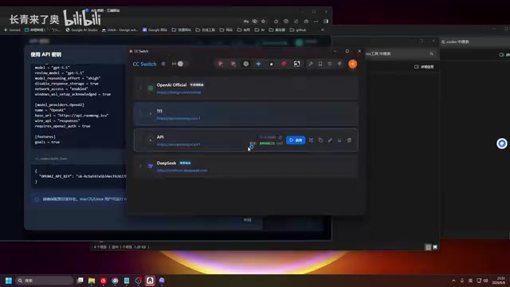
Task: Add a new provider with orange plus button
Action: click(352, 64)
